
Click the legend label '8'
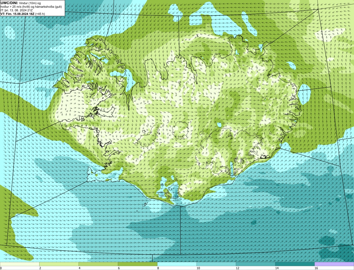coord(158,268)
